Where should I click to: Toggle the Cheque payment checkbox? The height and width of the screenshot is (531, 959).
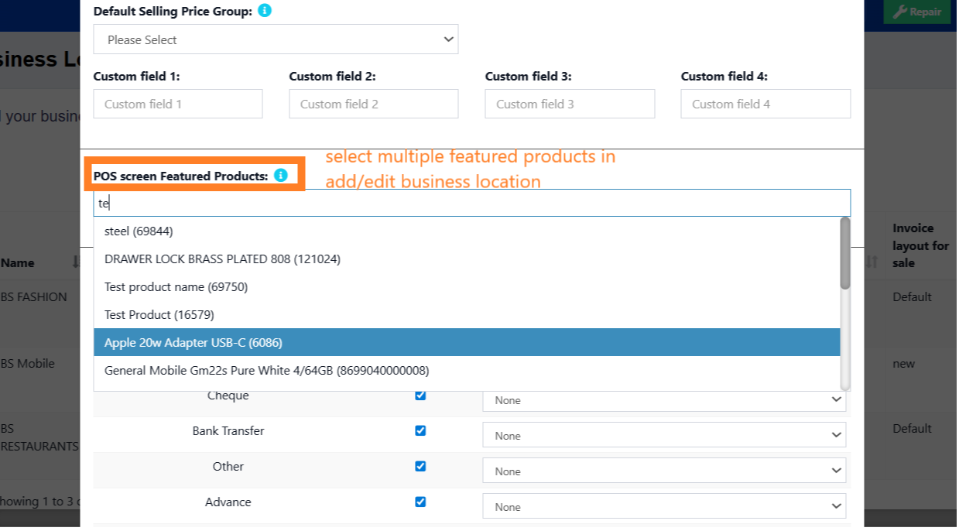420,396
